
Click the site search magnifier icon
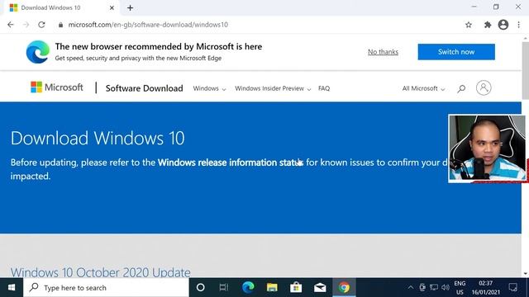[461, 88]
